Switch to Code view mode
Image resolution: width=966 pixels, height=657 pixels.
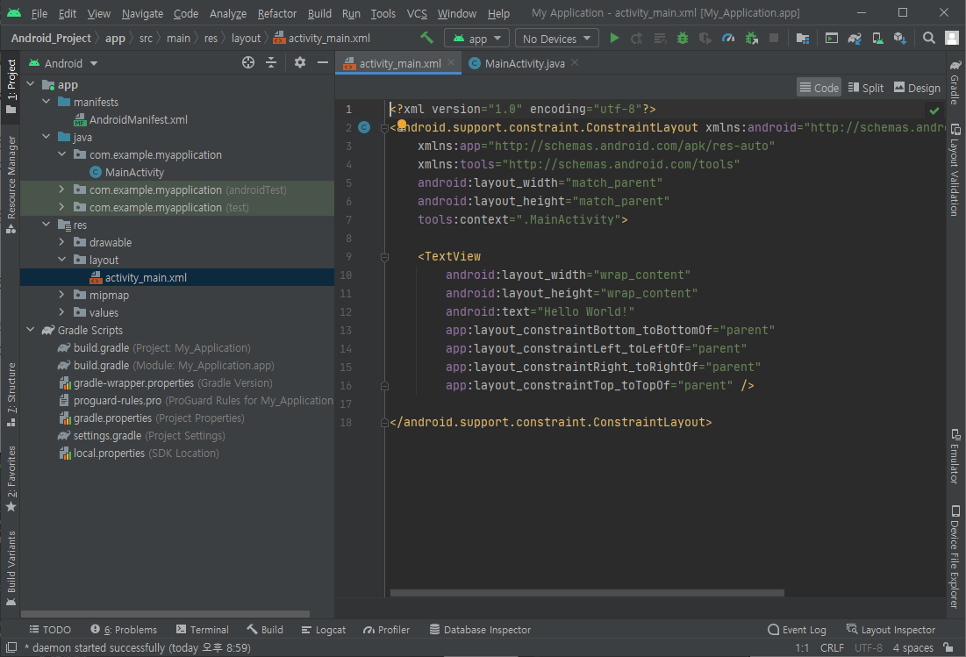pyautogui.click(x=819, y=88)
